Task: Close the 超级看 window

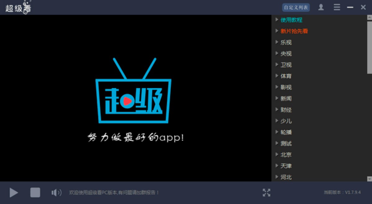Action: click(363, 7)
